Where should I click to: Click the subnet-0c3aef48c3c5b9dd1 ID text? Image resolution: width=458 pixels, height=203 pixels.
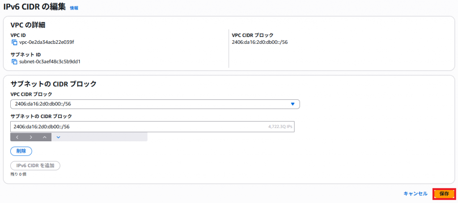(x=50, y=62)
